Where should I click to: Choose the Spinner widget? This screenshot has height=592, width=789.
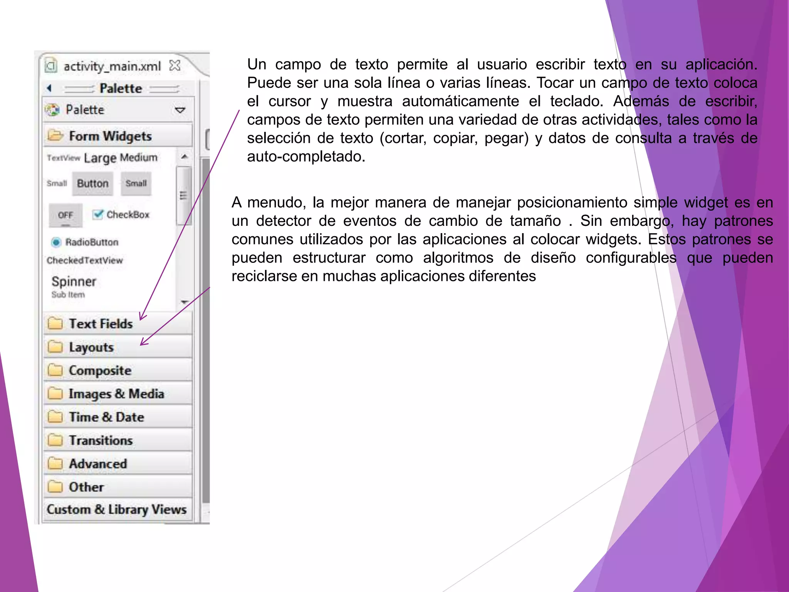click(x=74, y=286)
